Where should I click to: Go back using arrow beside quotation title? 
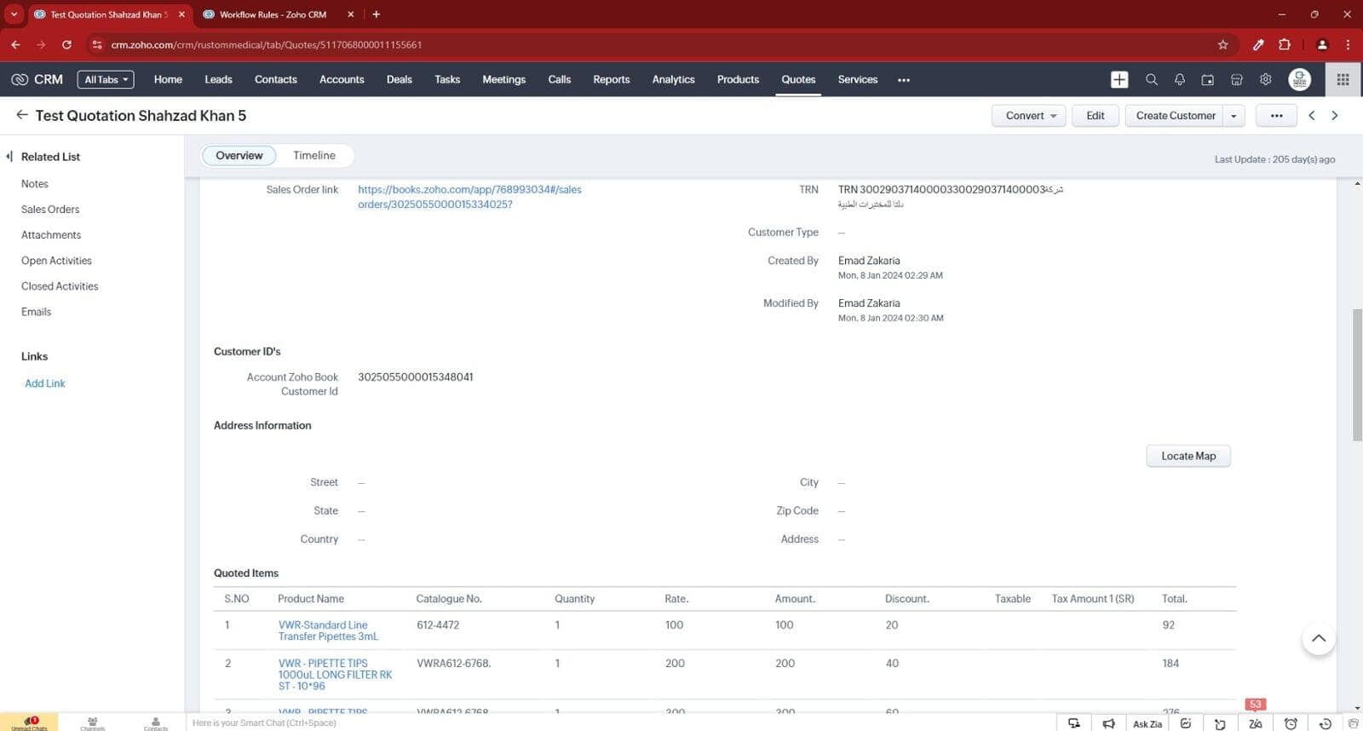tap(22, 115)
